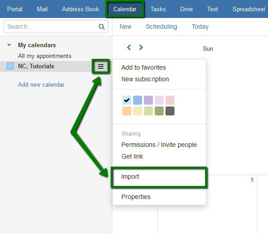
Task: Open the Scheduling view
Action: point(161,26)
